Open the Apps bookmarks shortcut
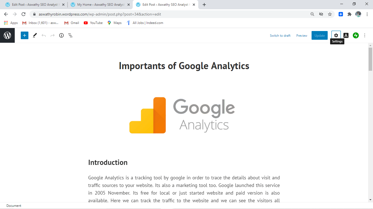Image resolution: width=373 pixels, height=209 pixels. (x=11, y=23)
